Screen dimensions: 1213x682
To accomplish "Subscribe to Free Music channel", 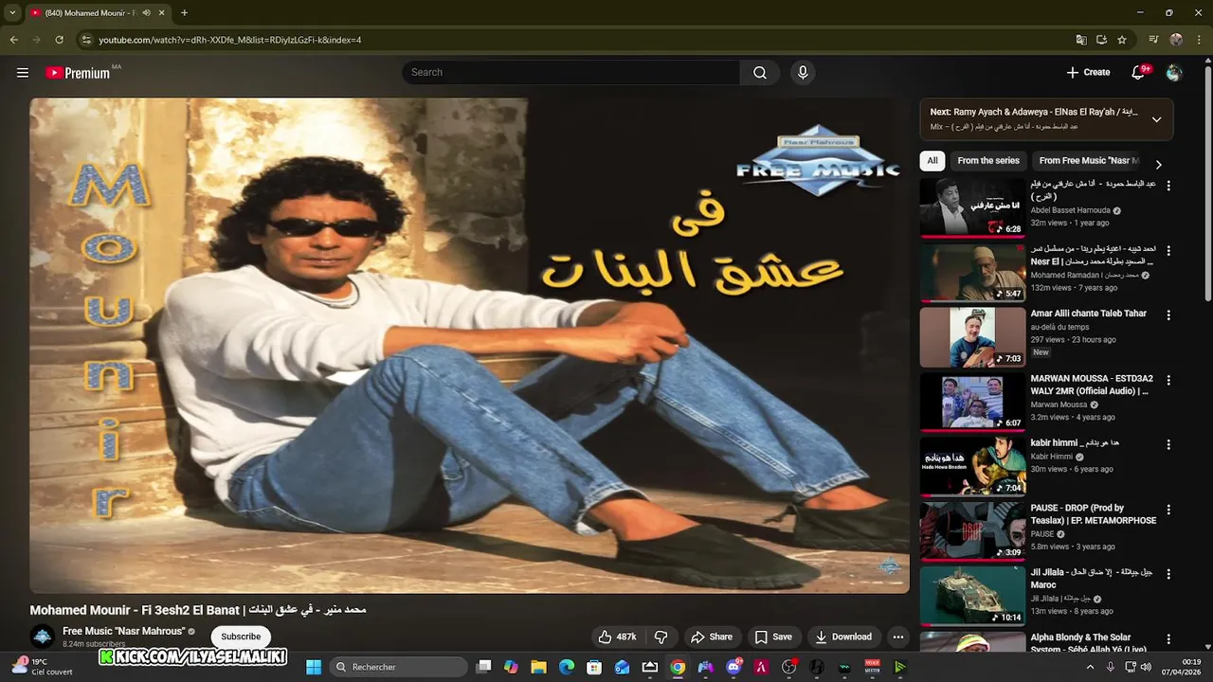I will 241,637.
